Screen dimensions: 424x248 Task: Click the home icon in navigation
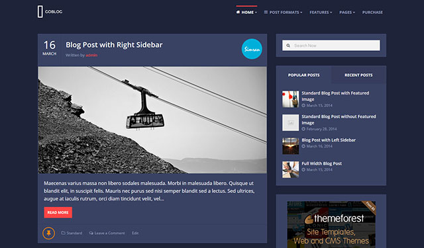click(x=238, y=12)
